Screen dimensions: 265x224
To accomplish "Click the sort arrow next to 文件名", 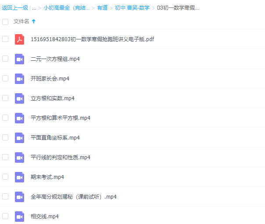I will [x=34, y=21].
